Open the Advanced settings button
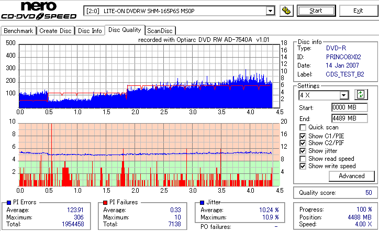Screen dimensions: 379x231 pyautogui.click(x=352, y=176)
